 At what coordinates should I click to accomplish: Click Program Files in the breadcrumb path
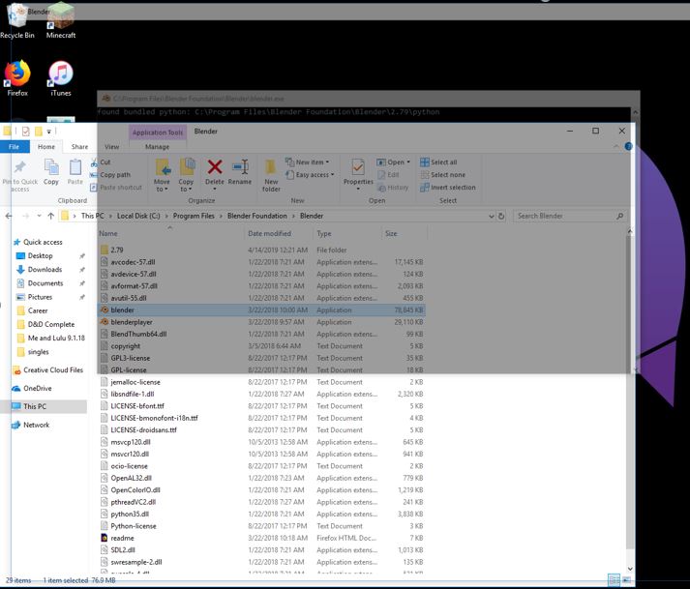(194, 216)
